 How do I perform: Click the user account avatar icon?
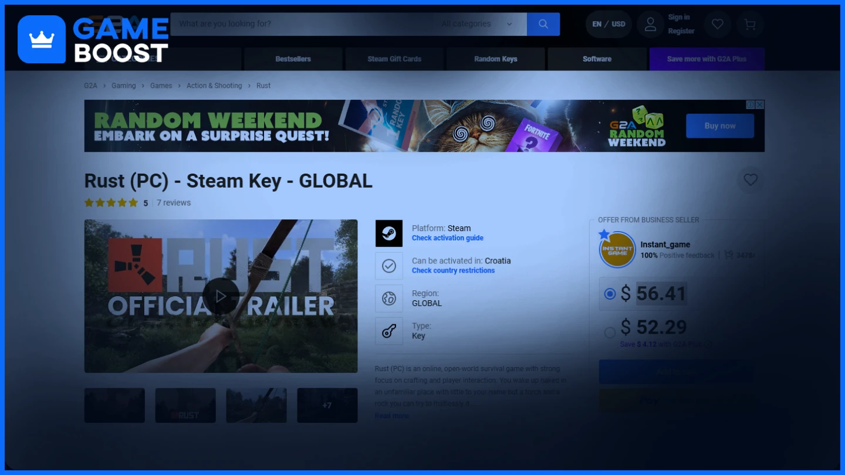pos(650,24)
